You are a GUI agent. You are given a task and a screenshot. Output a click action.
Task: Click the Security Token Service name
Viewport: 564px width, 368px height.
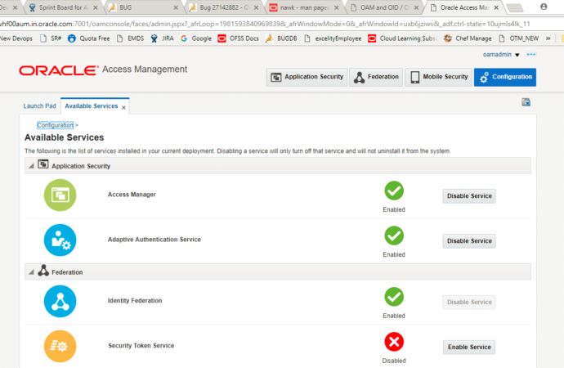click(141, 346)
